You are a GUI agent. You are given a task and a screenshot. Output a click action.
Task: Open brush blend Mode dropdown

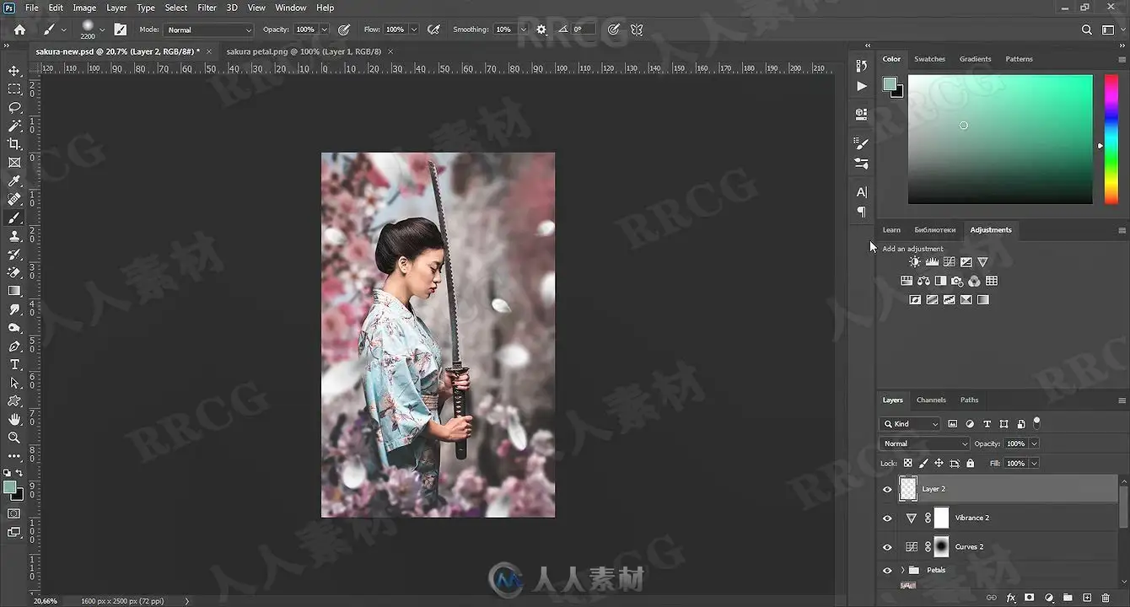pyautogui.click(x=208, y=30)
